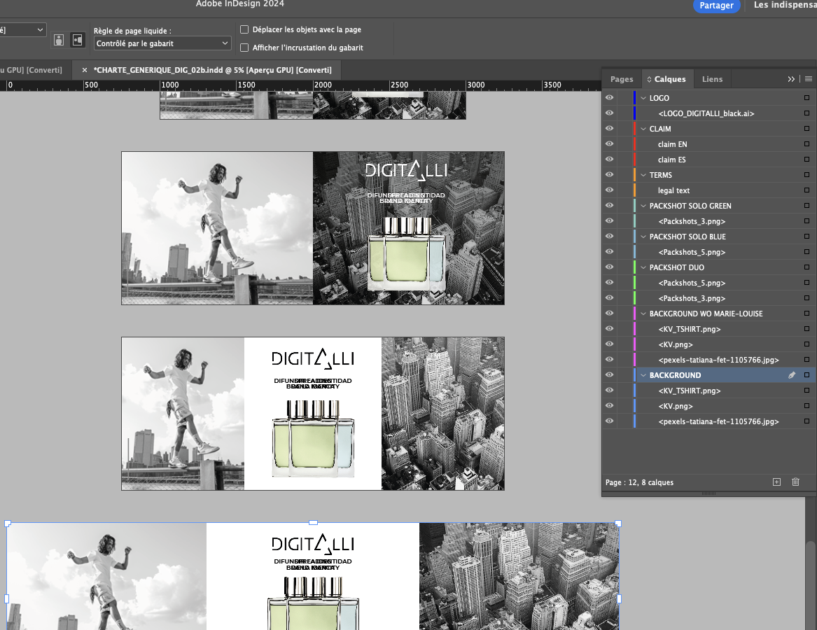Click selection square of BACKGROUND WO MARIE-LOUISE
The image size is (817, 630).
806,314
